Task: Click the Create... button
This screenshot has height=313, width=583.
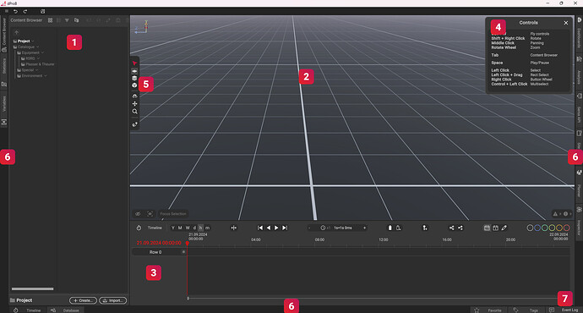Action: [x=83, y=300]
